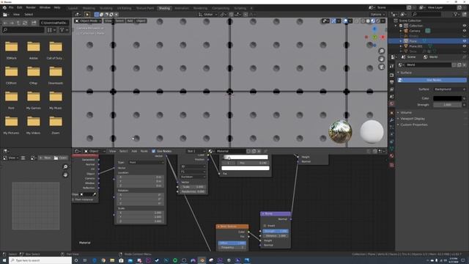Image resolution: width=469 pixels, height=264 pixels.
Task: Click the Use Nodes button in World properties
Action: pyautogui.click(x=432, y=80)
